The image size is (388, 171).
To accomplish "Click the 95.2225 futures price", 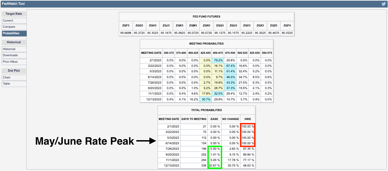I will tap(247, 33).
